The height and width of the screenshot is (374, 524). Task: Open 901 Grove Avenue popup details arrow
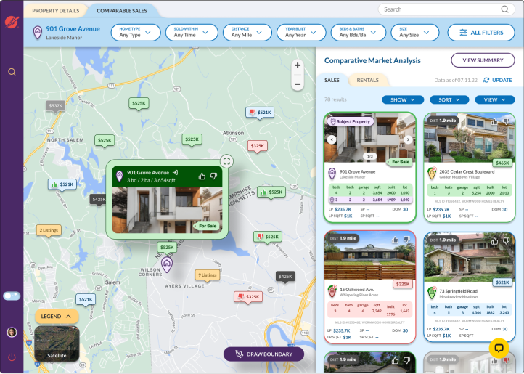[x=175, y=173]
